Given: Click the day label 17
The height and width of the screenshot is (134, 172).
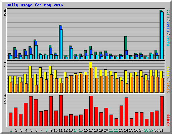Looking at the screenshot, I should pyautogui.click(x=91, y=130).
